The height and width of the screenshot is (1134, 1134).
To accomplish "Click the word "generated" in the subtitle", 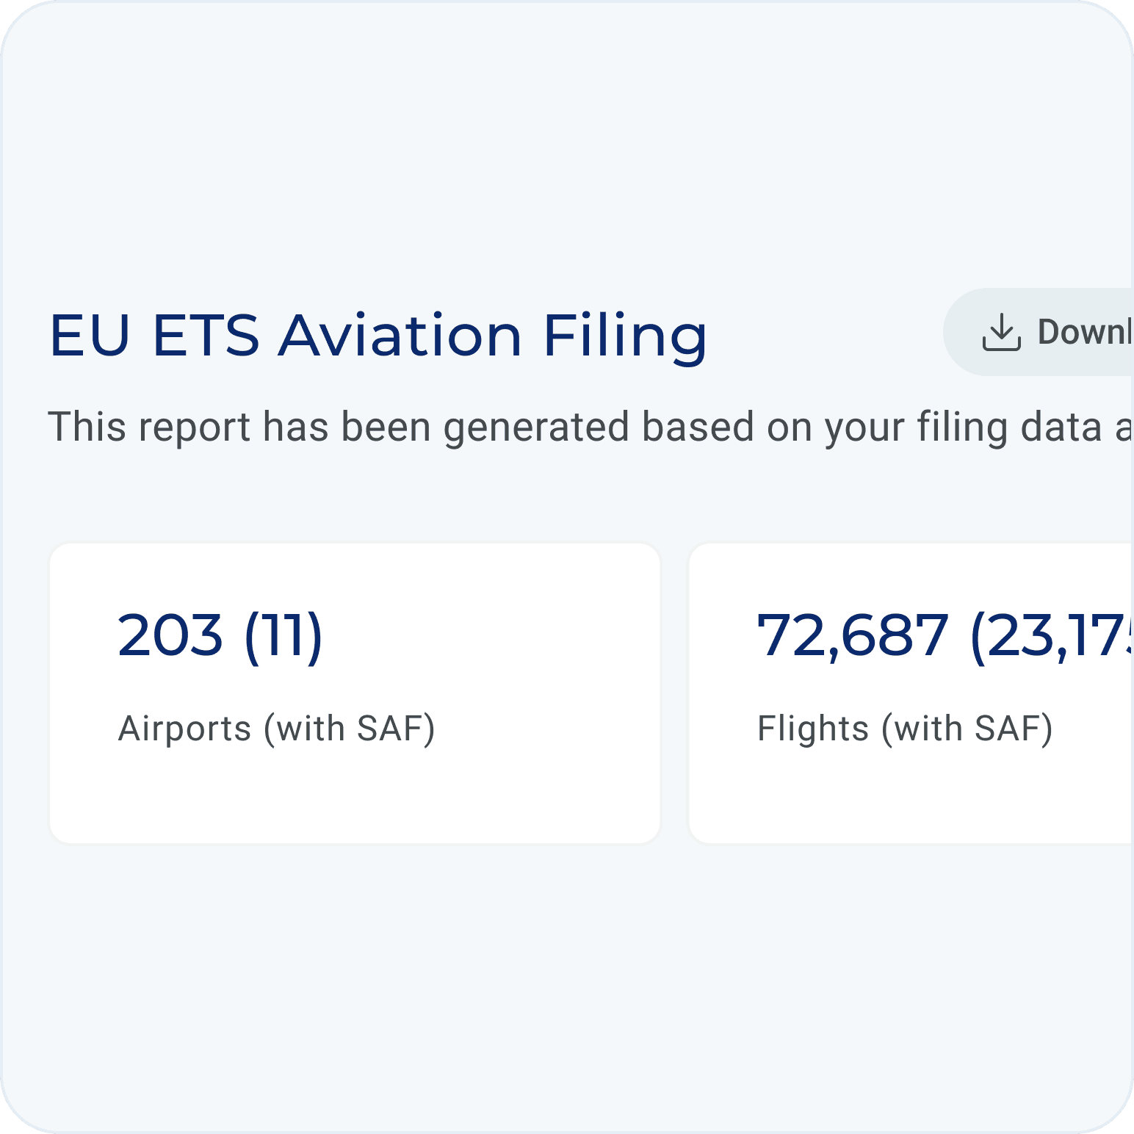I will tap(536, 428).
